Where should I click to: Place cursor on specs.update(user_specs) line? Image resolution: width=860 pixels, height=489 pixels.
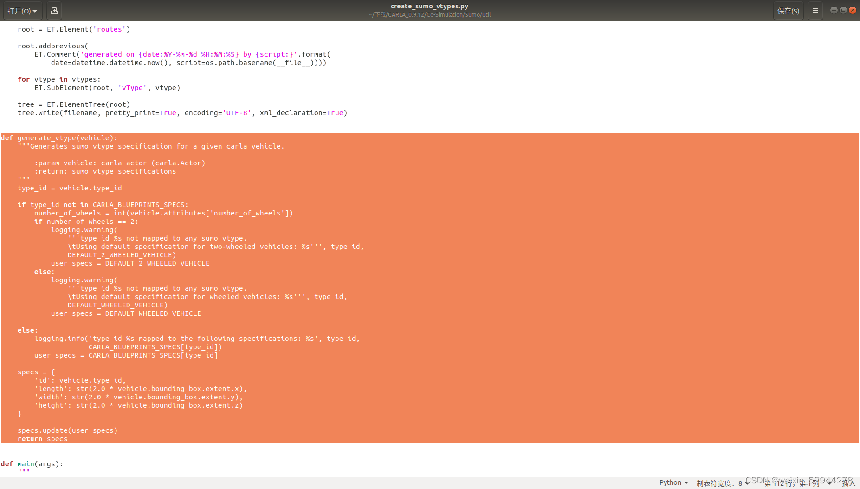[x=68, y=430]
